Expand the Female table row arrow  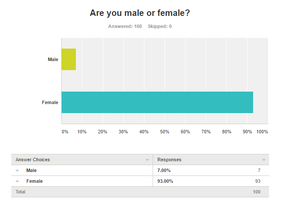click(17, 181)
